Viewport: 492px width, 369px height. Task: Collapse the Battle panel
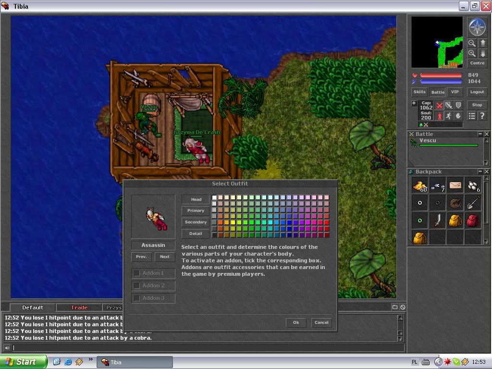click(480, 134)
